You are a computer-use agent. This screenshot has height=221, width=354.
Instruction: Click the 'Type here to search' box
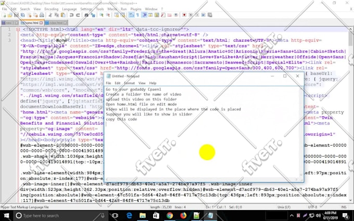(60, 216)
